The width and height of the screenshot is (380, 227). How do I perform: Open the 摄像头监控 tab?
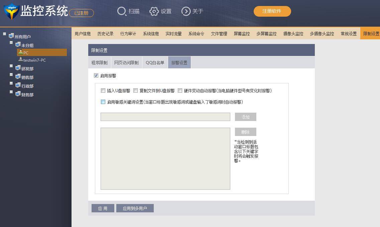(x=293, y=34)
